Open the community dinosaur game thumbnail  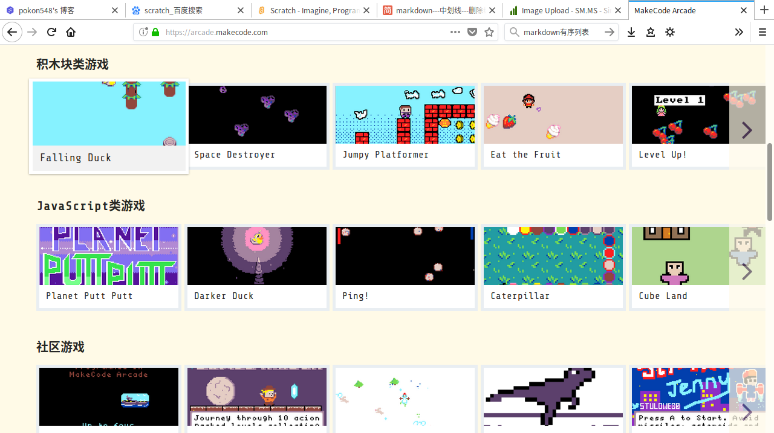tap(553, 399)
